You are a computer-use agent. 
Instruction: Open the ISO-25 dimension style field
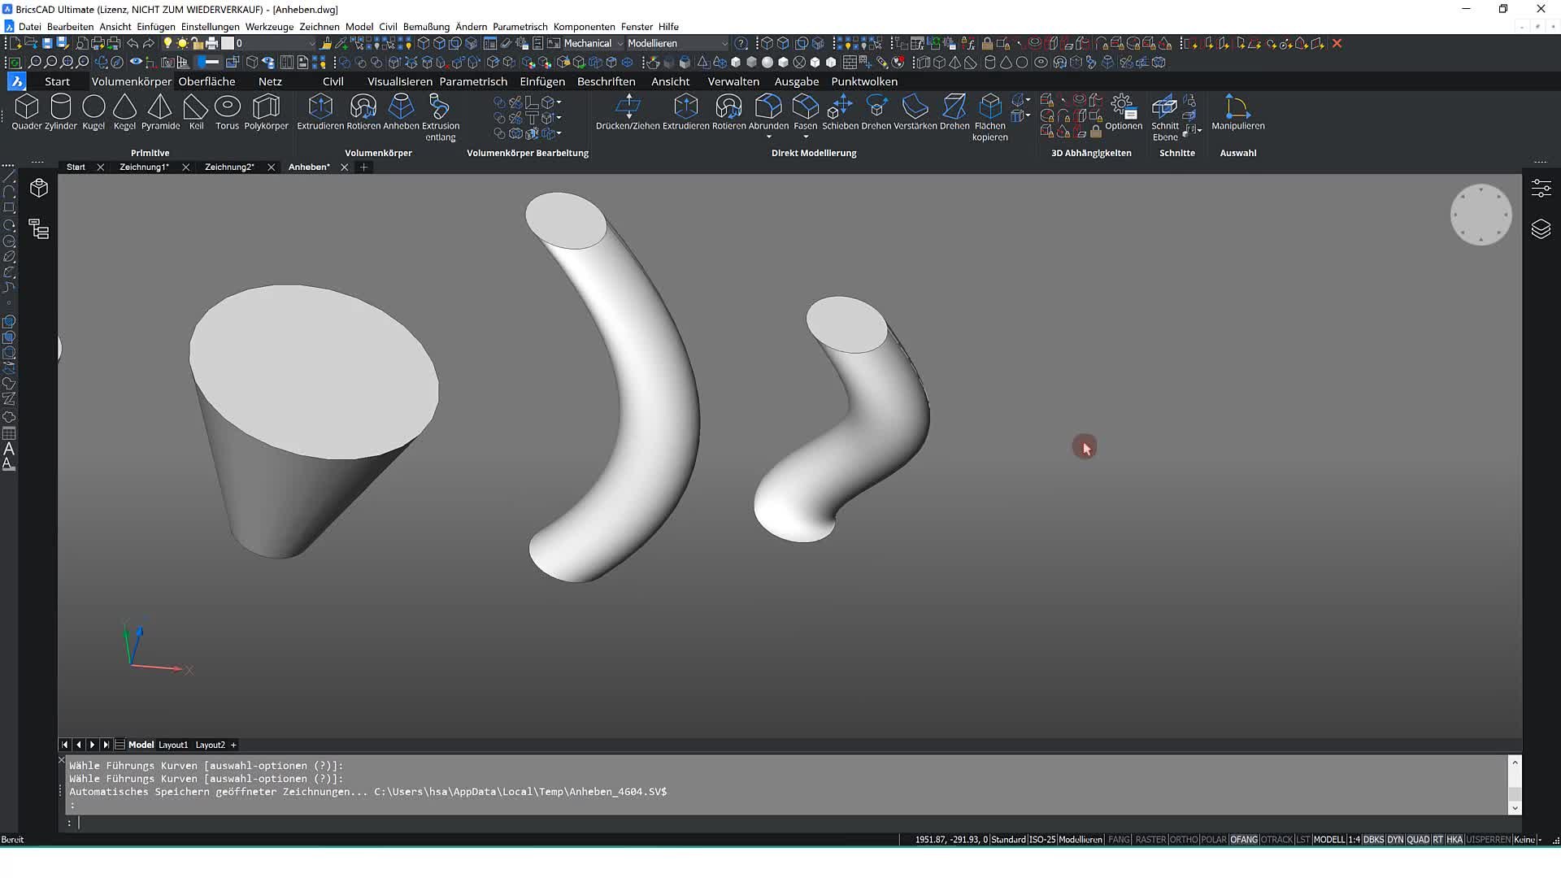[x=1042, y=840]
